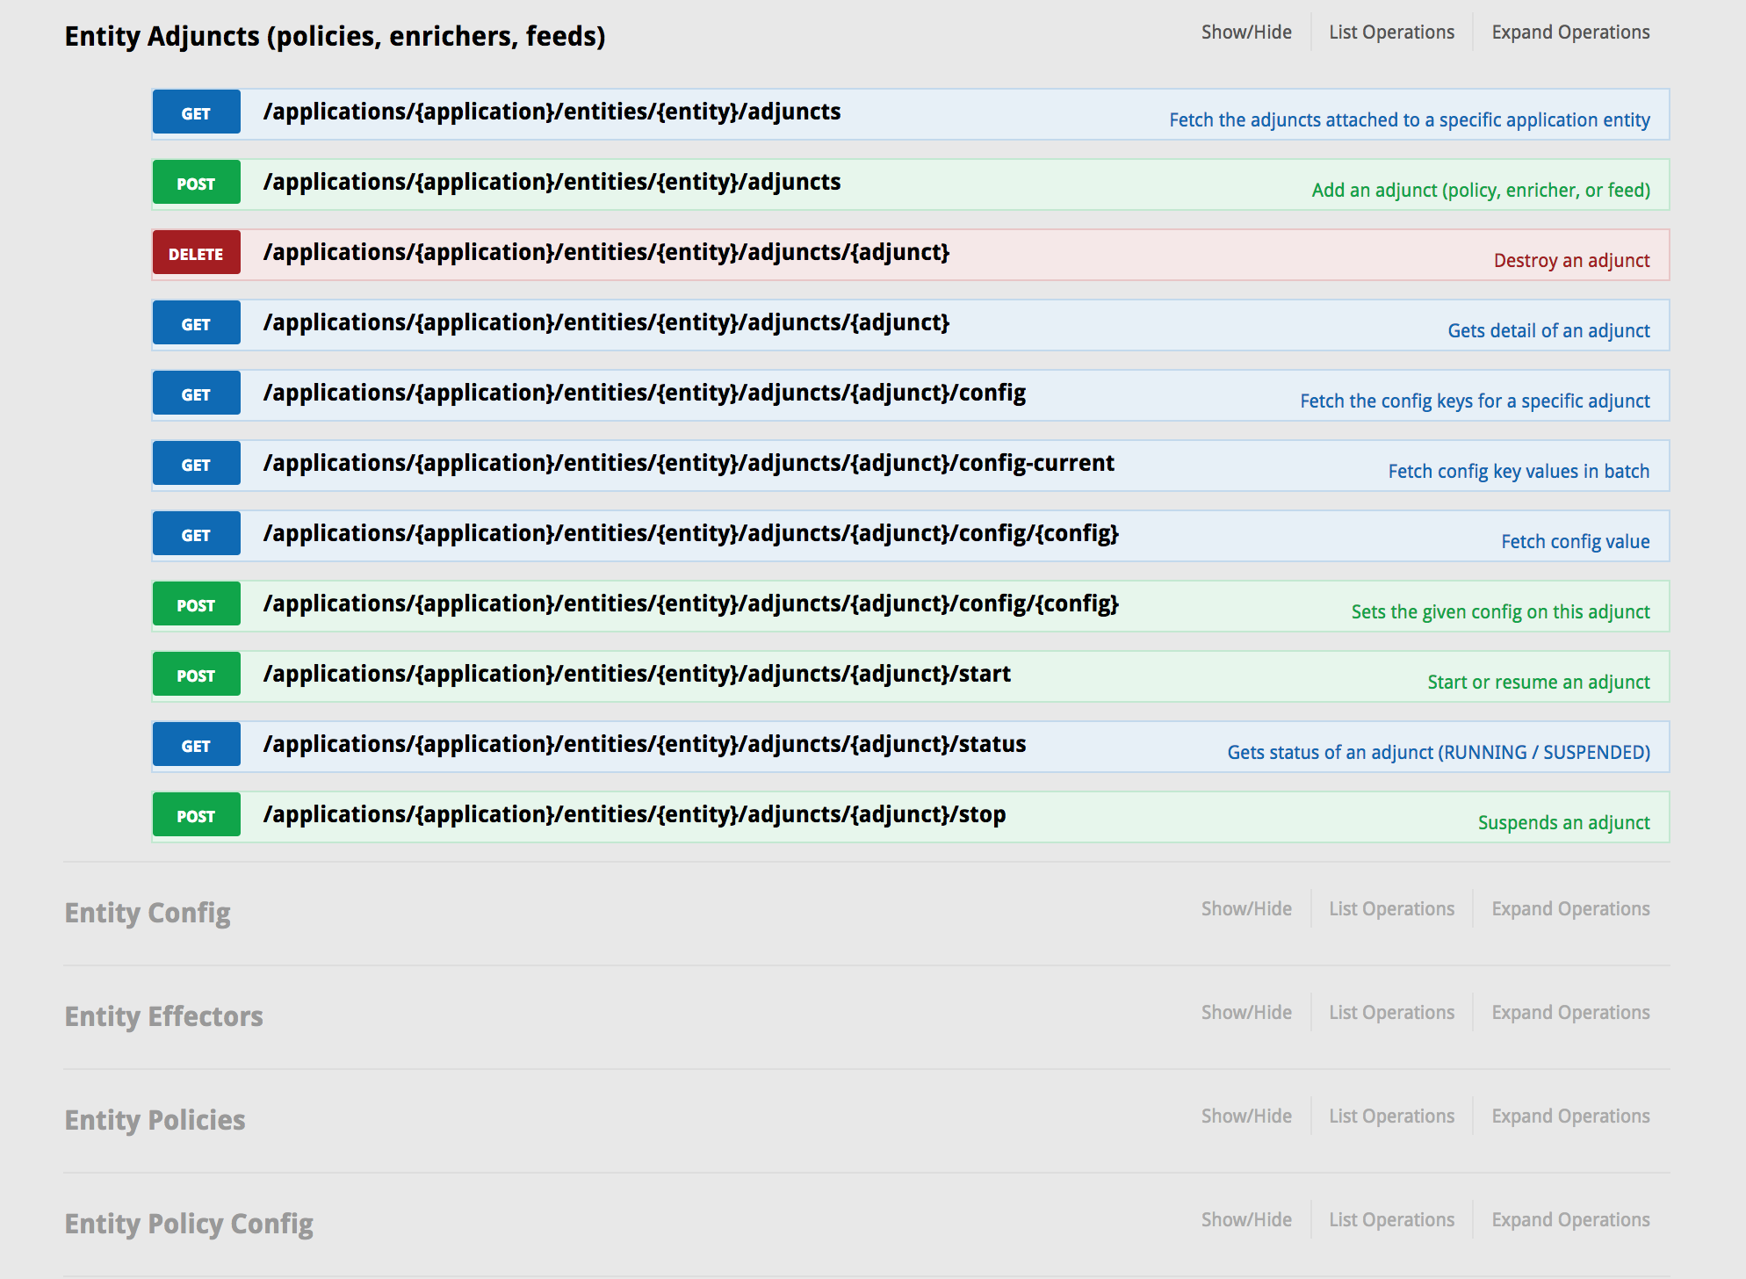Click GET badge for adjunct status endpoint

pyautogui.click(x=196, y=745)
